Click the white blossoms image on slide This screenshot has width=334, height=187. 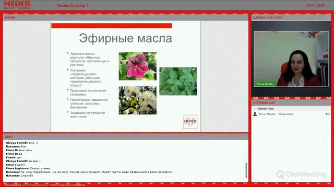pyautogui.click(x=138, y=100)
